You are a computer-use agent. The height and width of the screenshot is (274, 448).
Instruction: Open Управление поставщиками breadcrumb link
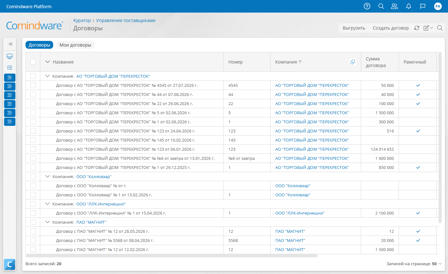click(x=126, y=20)
